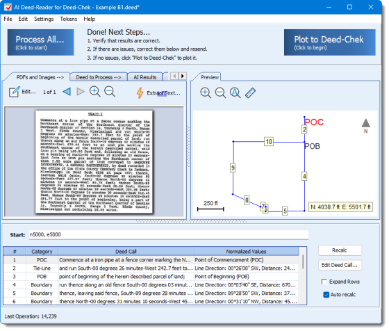The height and width of the screenshot is (331, 389).
Task: Click line label 2 near POC
Action: 304,129
